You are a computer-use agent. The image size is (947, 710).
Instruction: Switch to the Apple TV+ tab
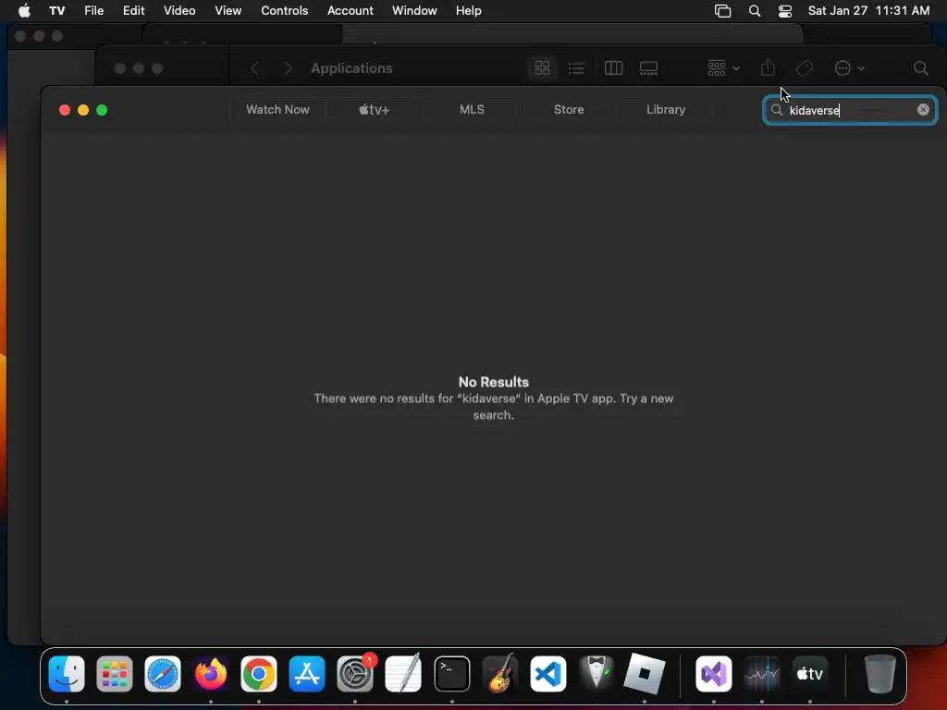(375, 109)
